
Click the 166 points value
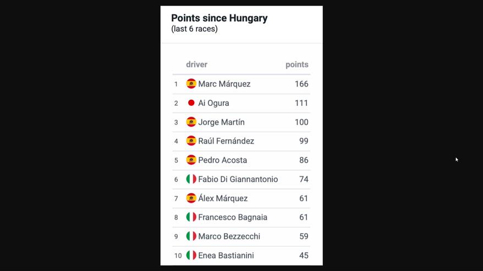coord(301,84)
